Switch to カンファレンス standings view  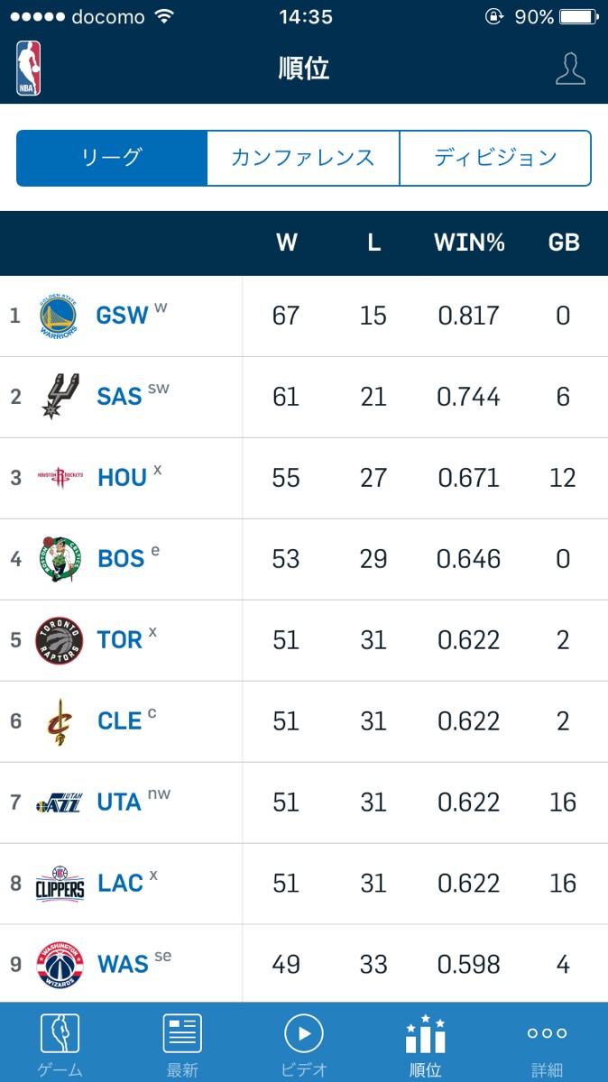click(303, 158)
